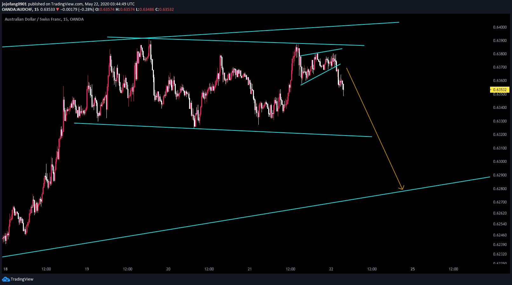Click the 0.64000 price axis label
This screenshot has height=285, width=512.
pyautogui.click(x=500, y=27)
